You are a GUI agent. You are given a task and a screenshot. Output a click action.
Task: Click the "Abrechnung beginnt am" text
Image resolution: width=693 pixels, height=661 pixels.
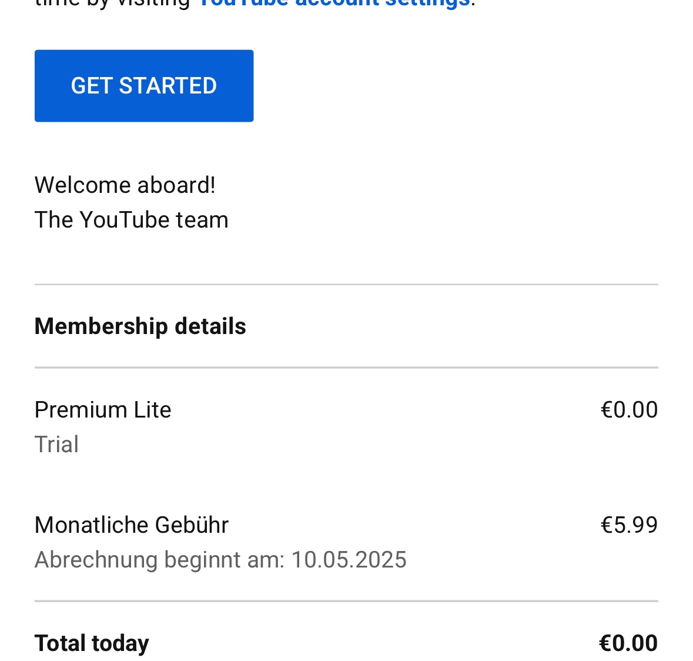pos(159,560)
